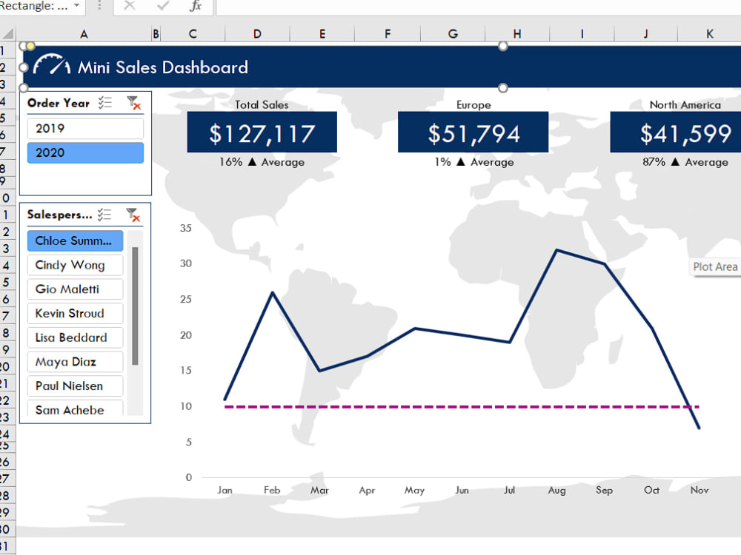Image resolution: width=741 pixels, height=555 pixels.
Task: Click the formula bar Cancel X icon
Action: click(129, 6)
